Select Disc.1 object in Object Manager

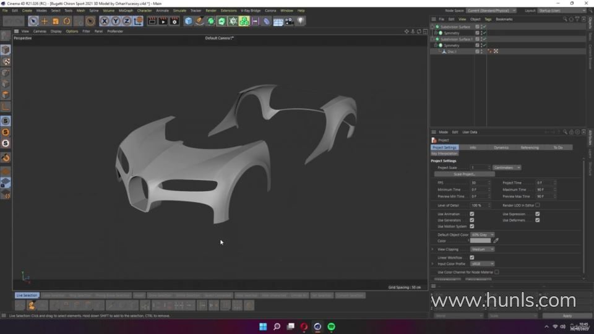pyautogui.click(x=451, y=51)
